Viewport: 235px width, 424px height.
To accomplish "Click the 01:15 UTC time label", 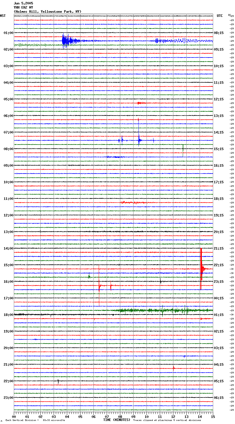I will pos(219,315).
